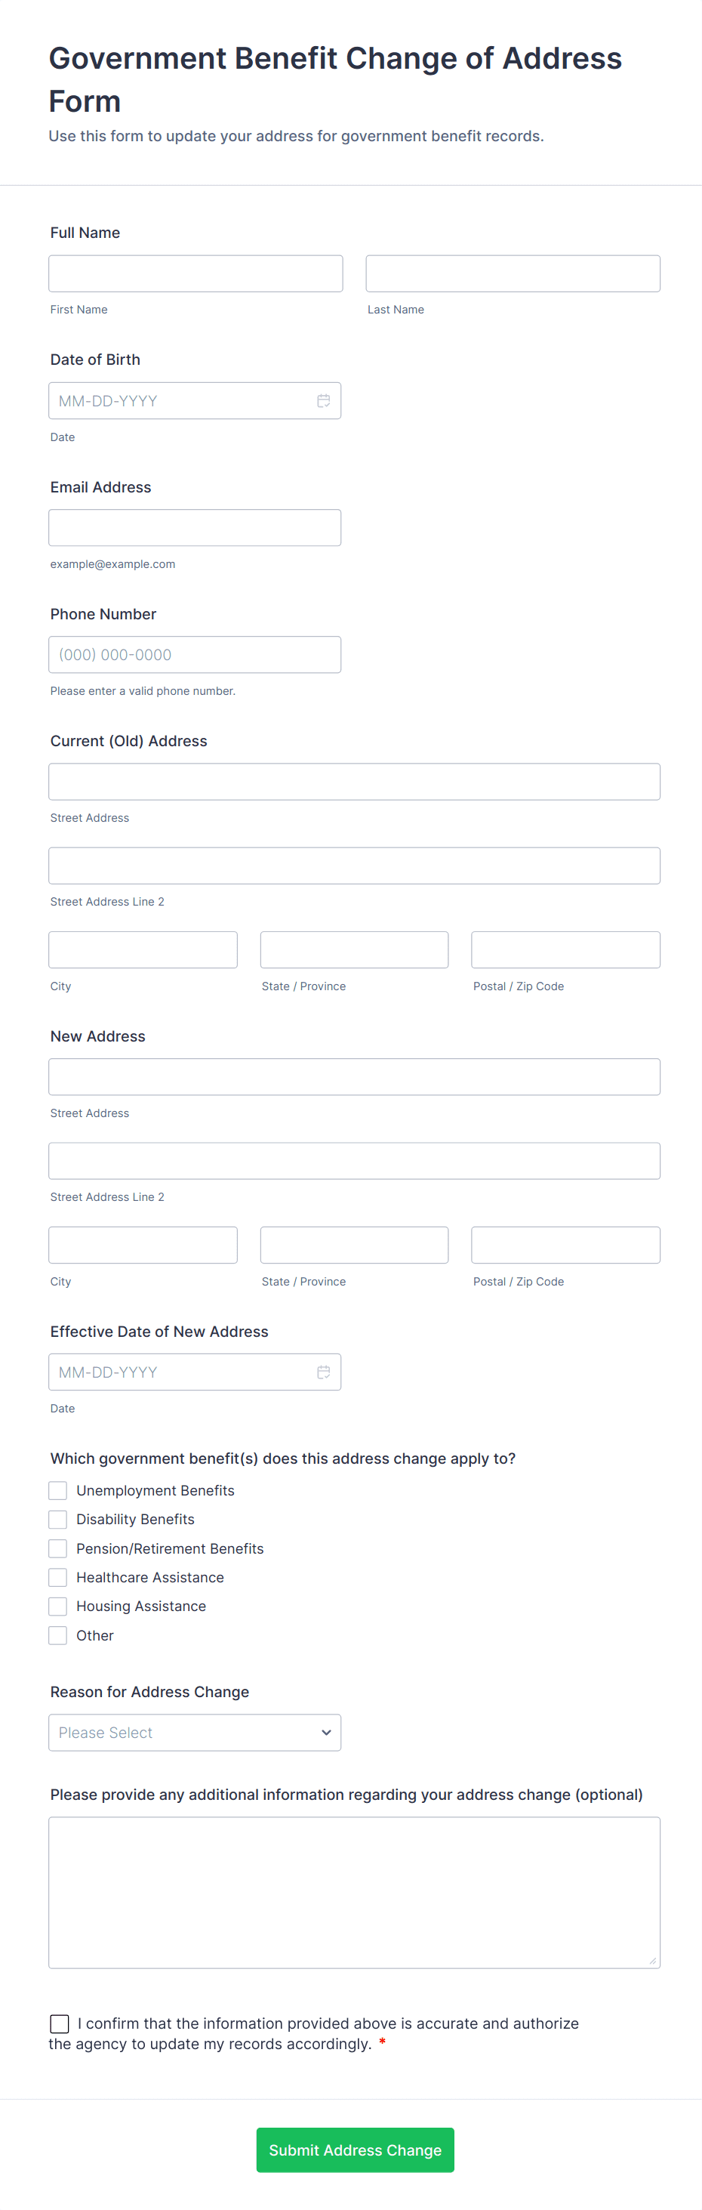Click the New Address City field

(x=143, y=1245)
